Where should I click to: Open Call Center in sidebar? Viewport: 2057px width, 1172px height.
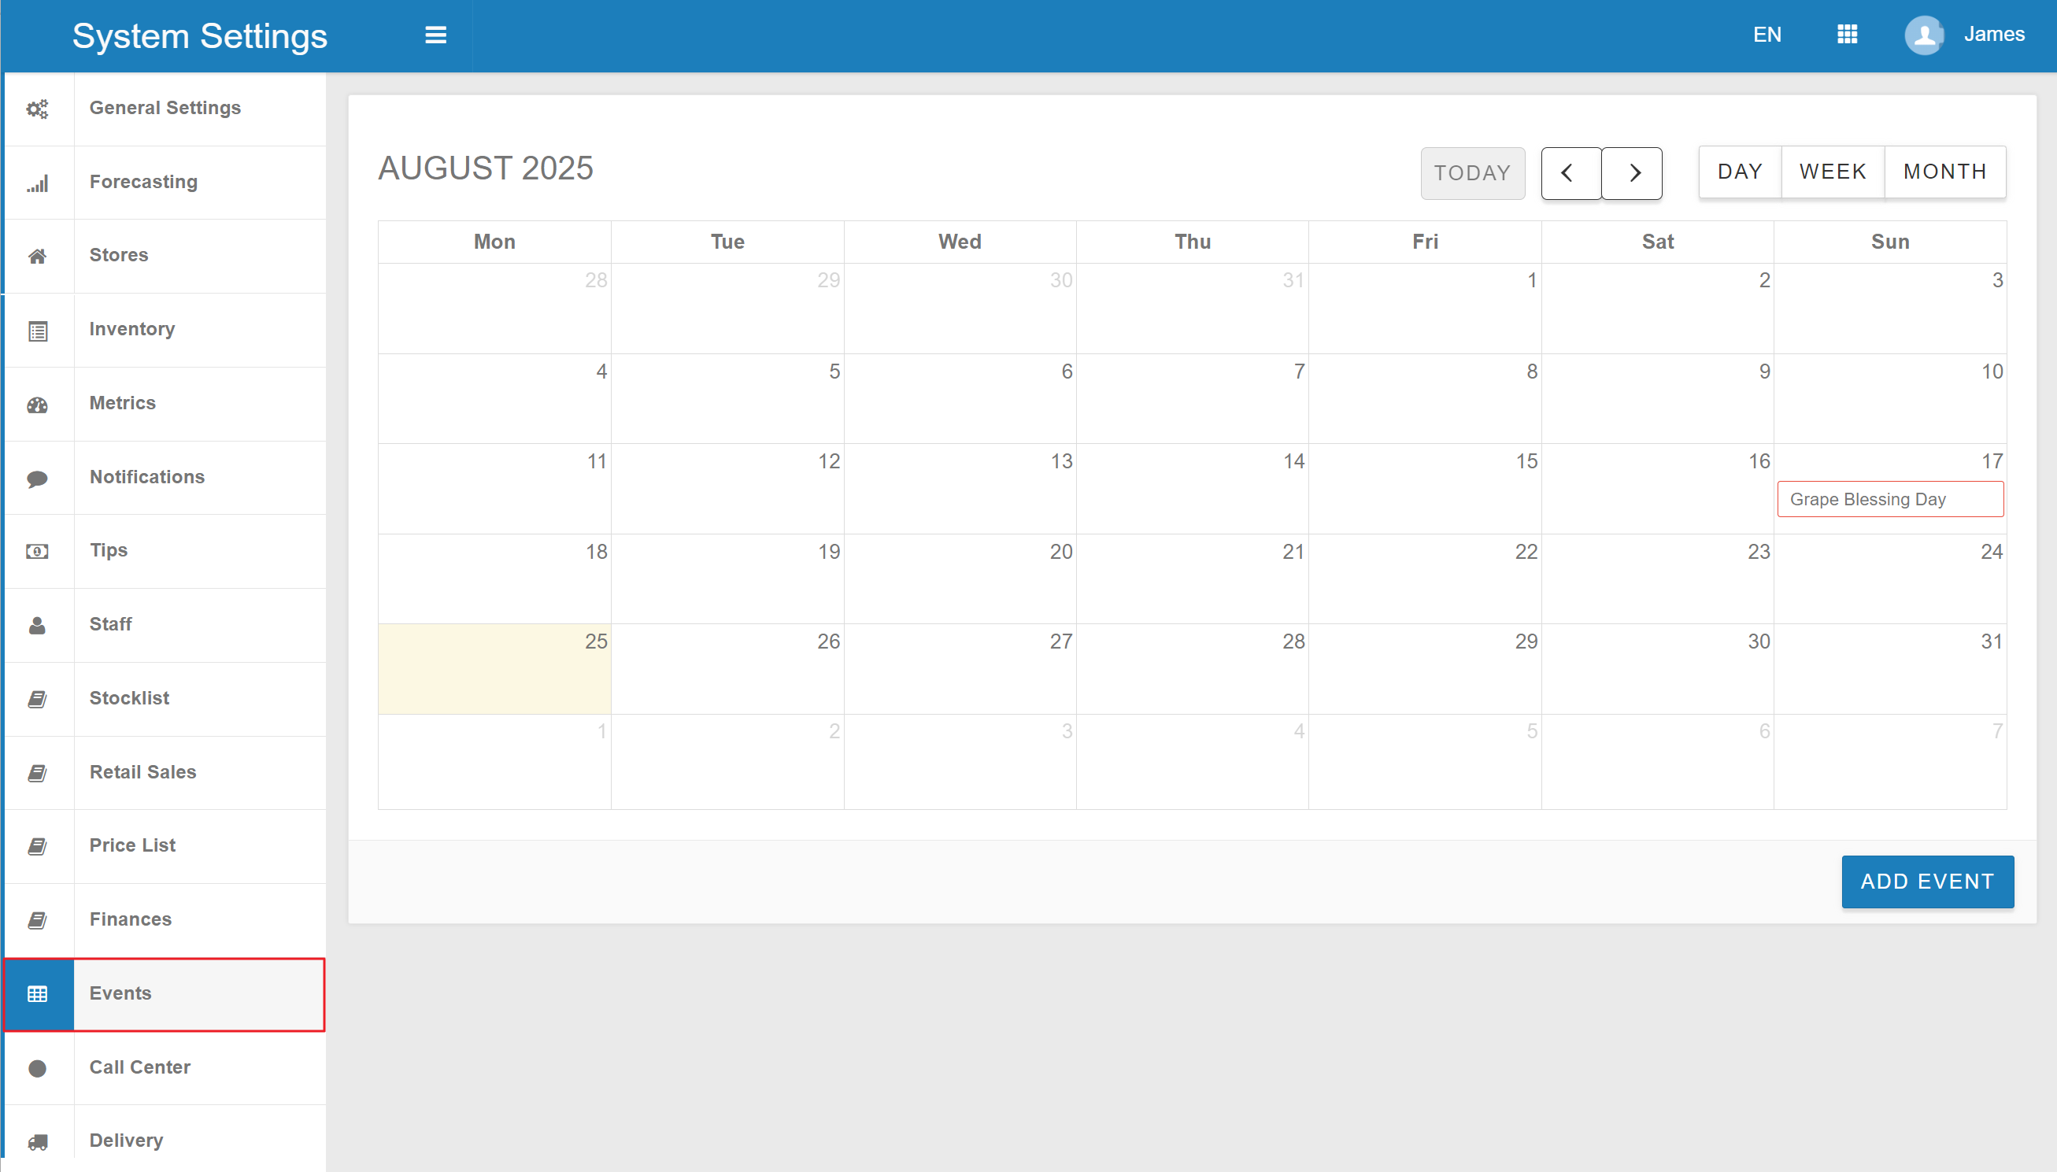(140, 1067)
